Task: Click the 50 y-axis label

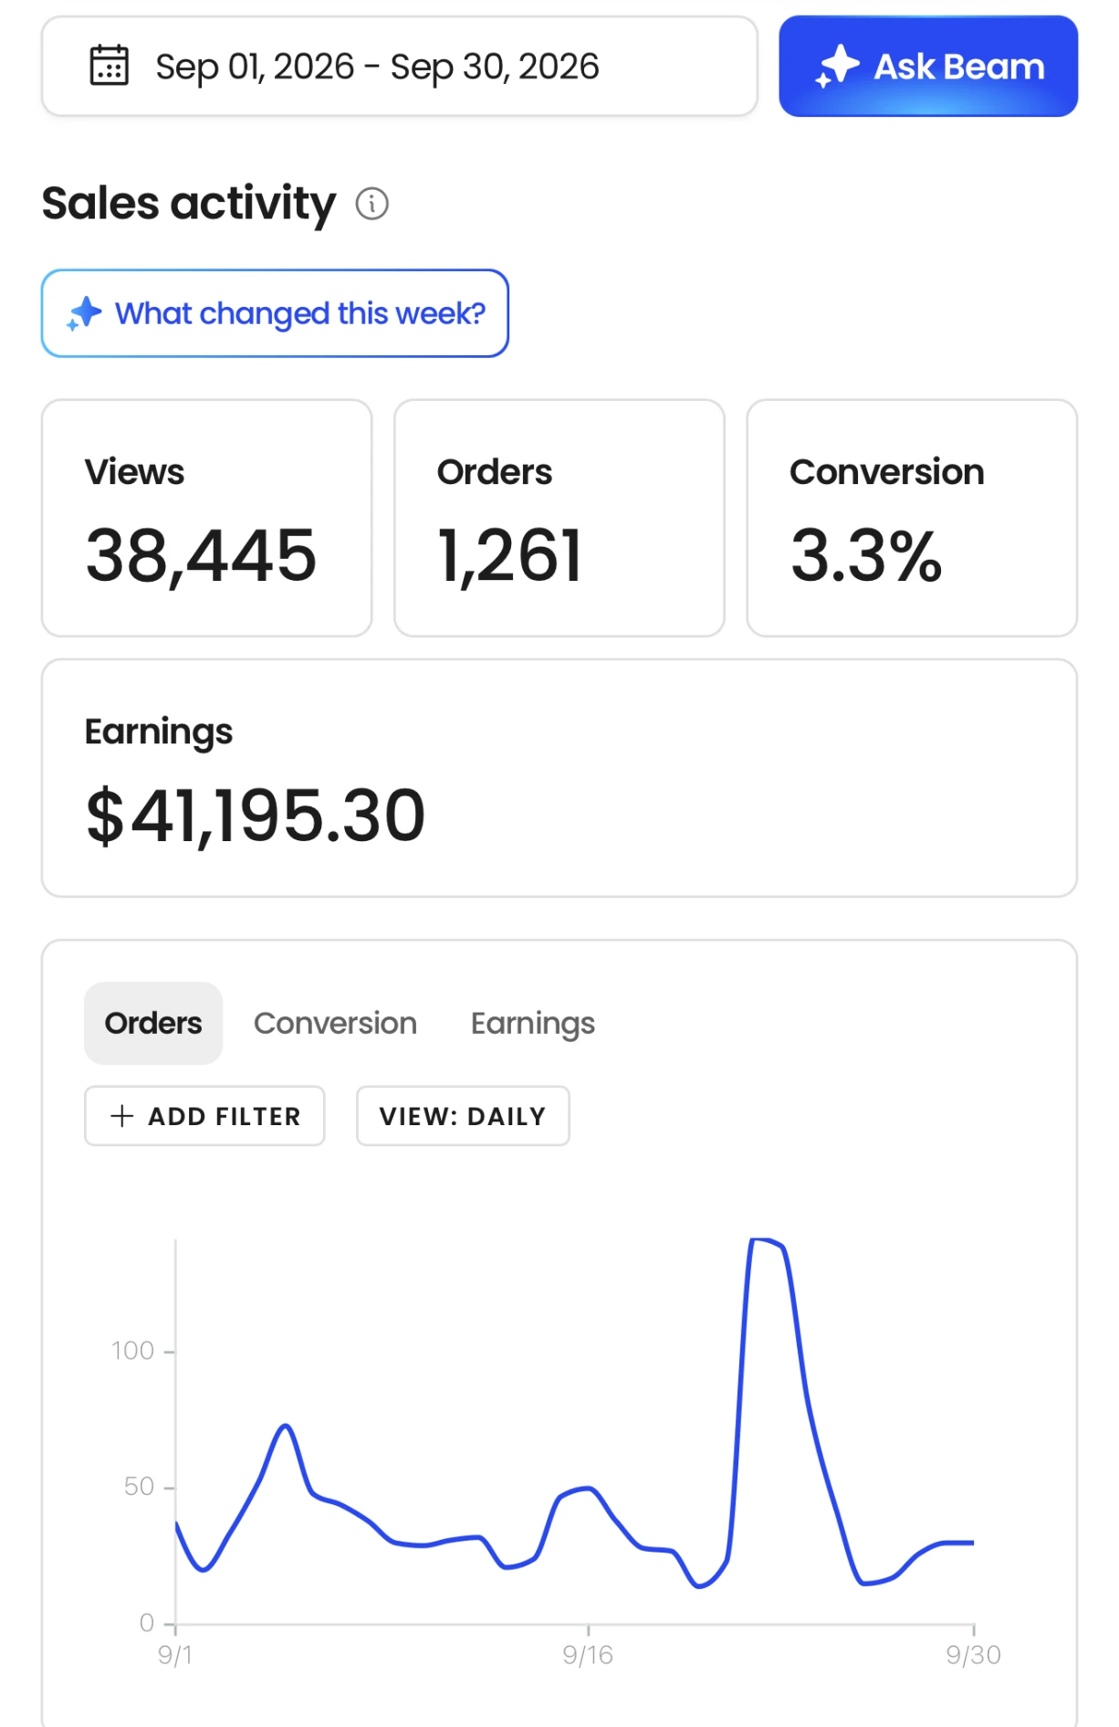Action: (139, 1487)
